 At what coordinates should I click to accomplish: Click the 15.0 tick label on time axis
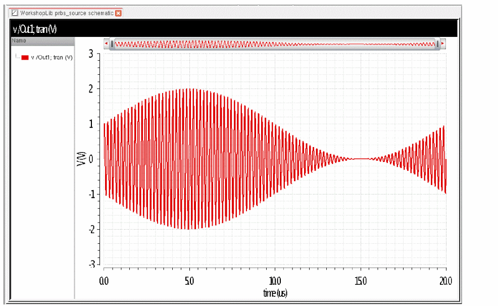point(361,281)
